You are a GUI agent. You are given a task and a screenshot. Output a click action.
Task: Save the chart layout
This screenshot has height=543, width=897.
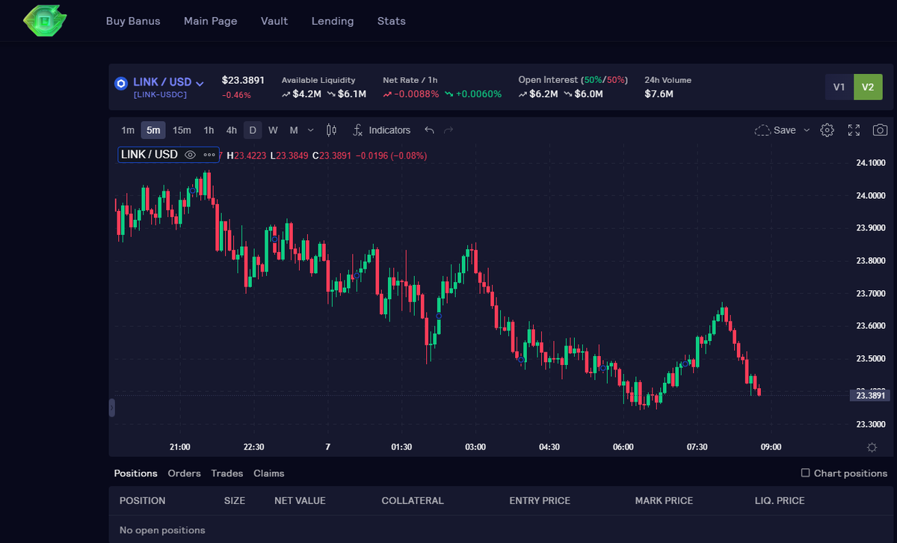click(775, 130)
